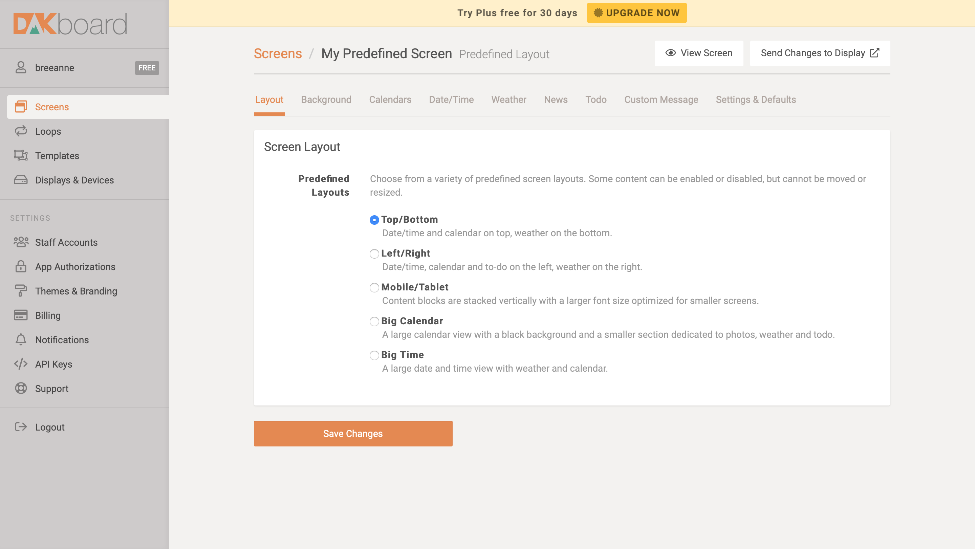Select the Left/Right layout radio button
This screenshot has height=549, width=975.
click(x=374, y=254)
